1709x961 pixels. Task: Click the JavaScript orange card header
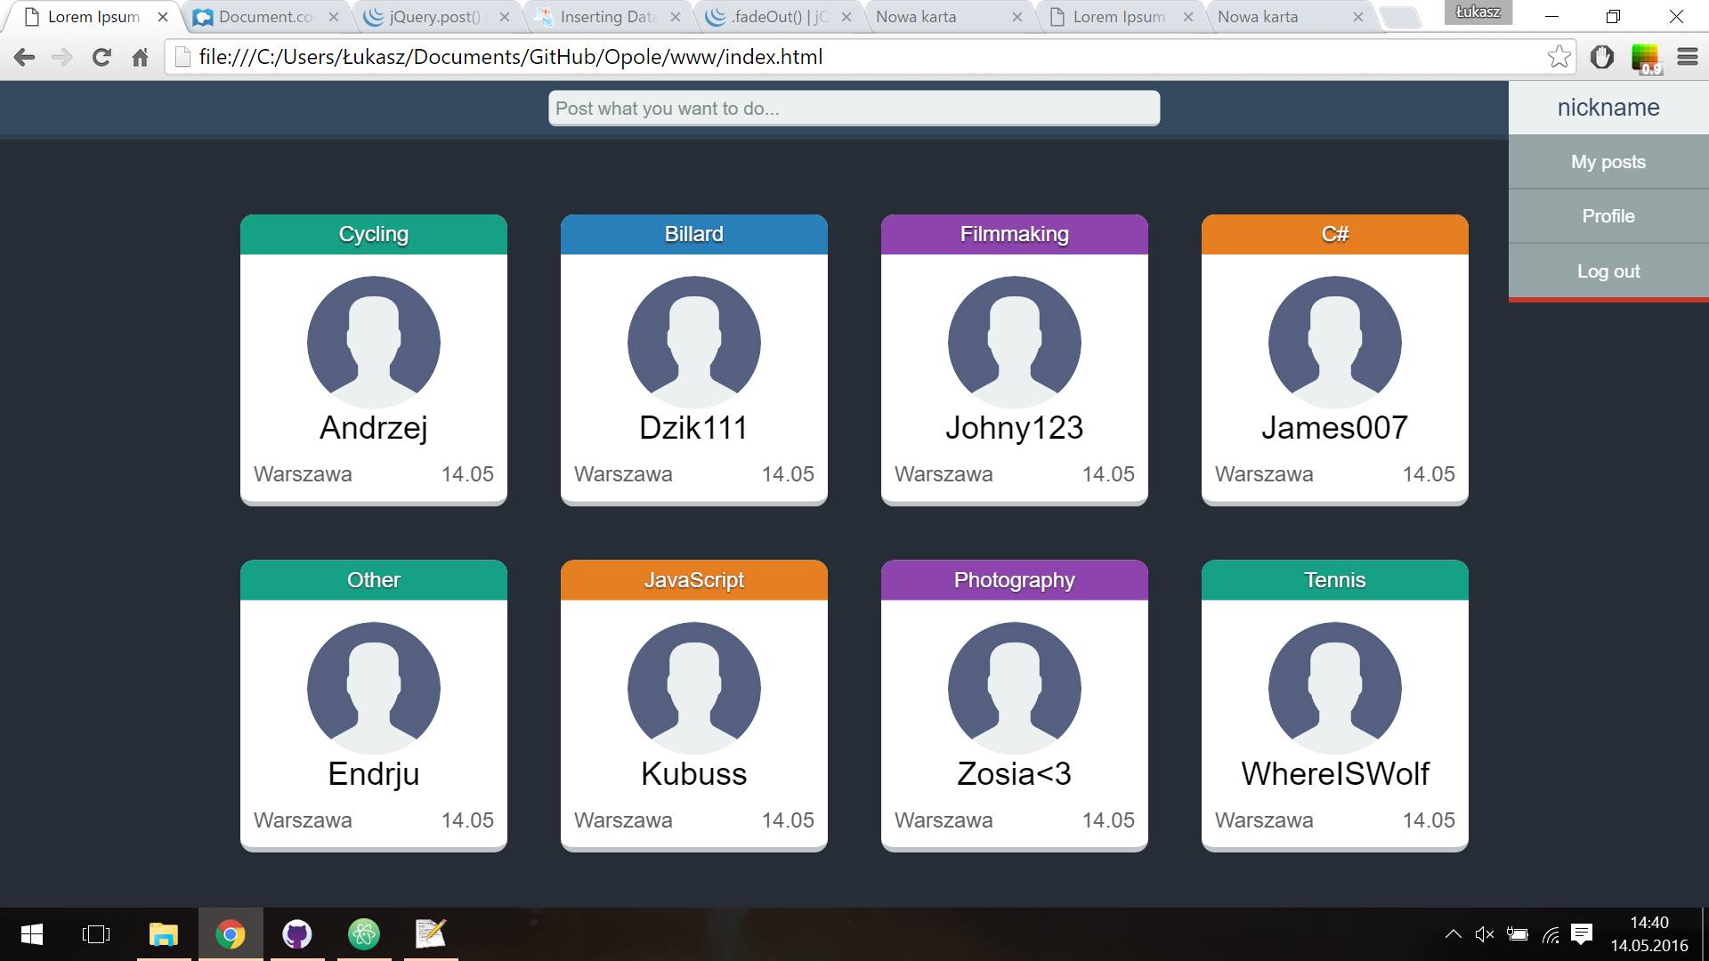click(694, 580)
